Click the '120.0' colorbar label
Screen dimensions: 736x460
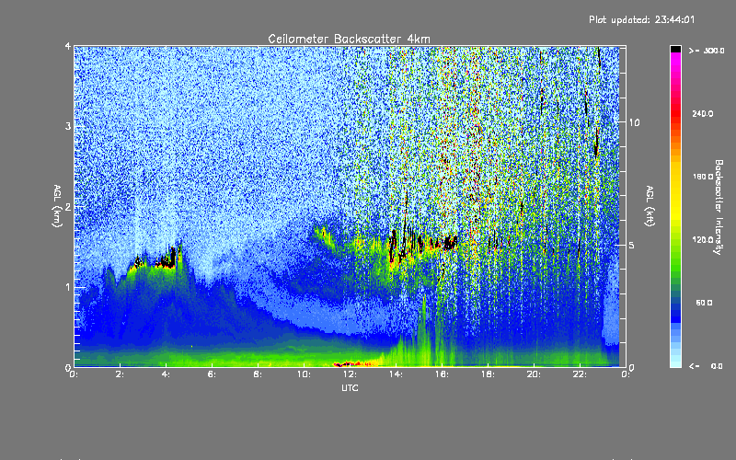(703, 239)
